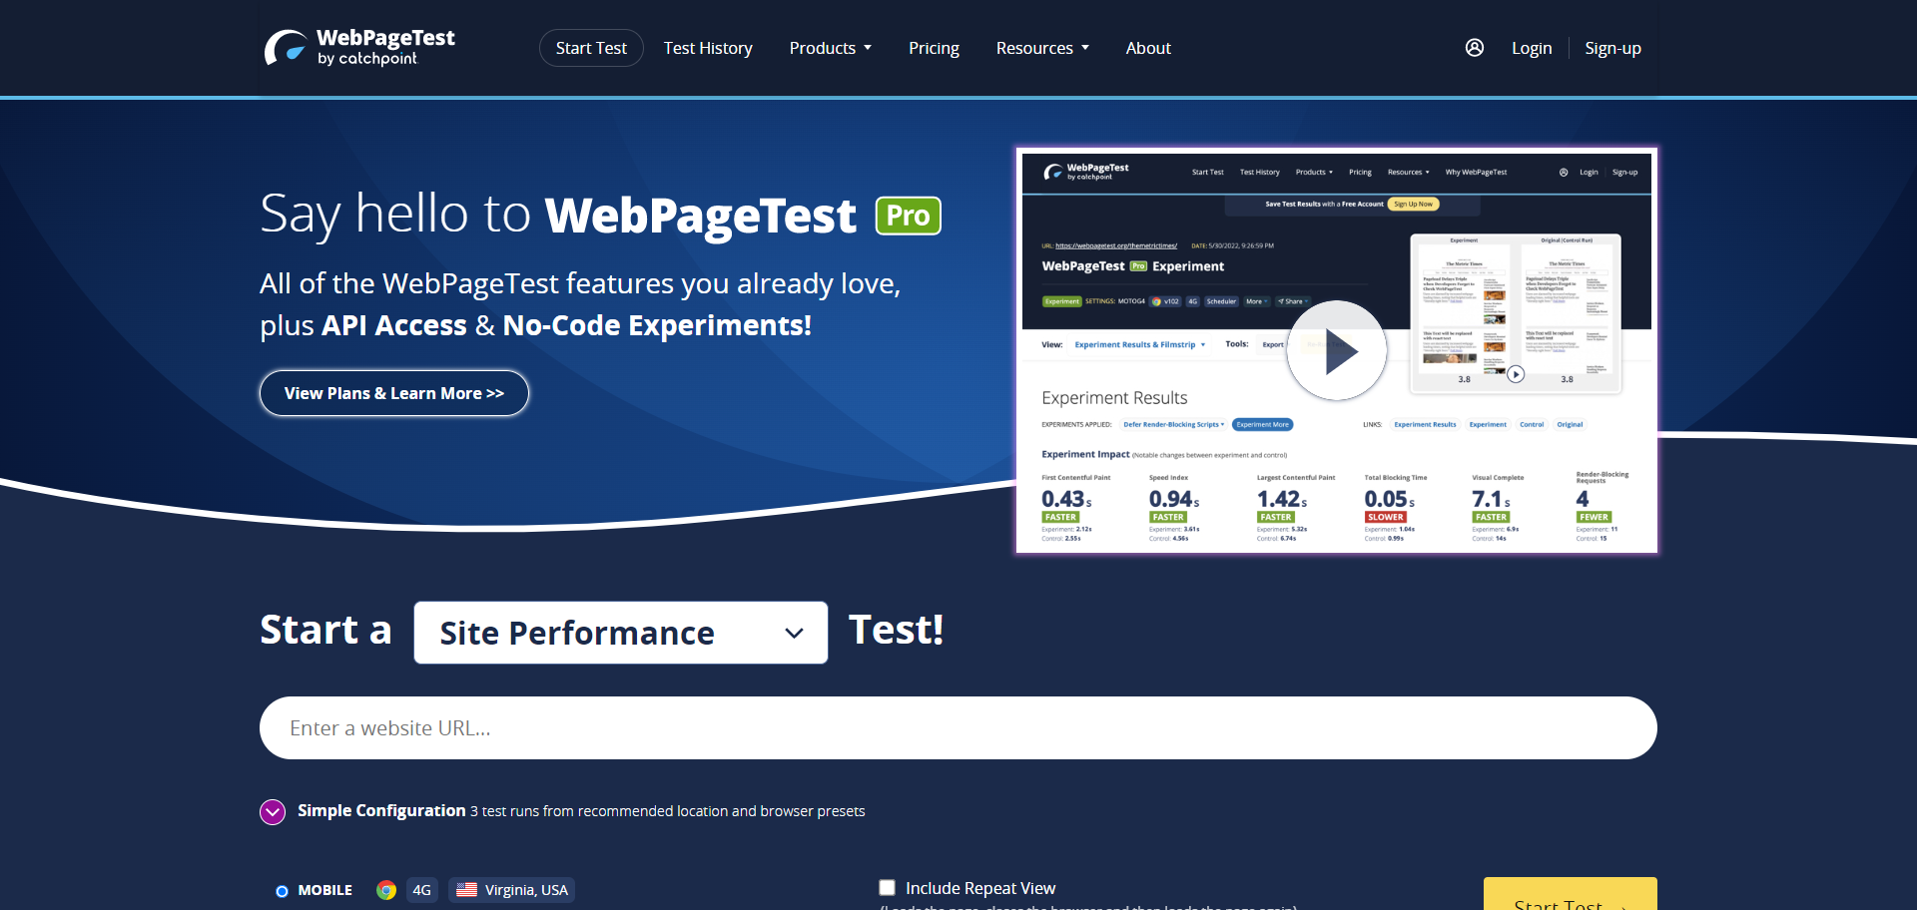Click the yellow Start Test button
Screen dimensions: 1917x910
coord(1569,900)
